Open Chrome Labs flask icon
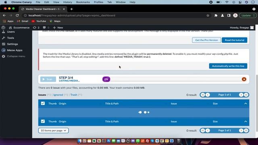Image resolution: width=258 pixels, height=145 pixels. (x=222, y=15)
